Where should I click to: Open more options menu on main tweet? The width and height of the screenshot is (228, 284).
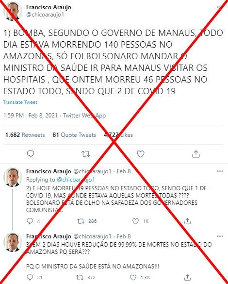[x=220, y=7]
